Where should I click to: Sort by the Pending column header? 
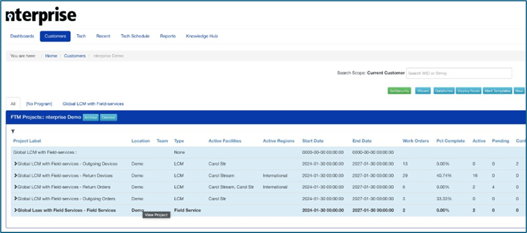tap(500, 141)
